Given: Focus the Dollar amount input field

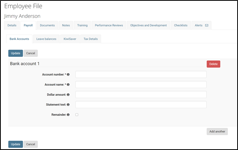Looking at the screenshot, I should tap(141, 95).
